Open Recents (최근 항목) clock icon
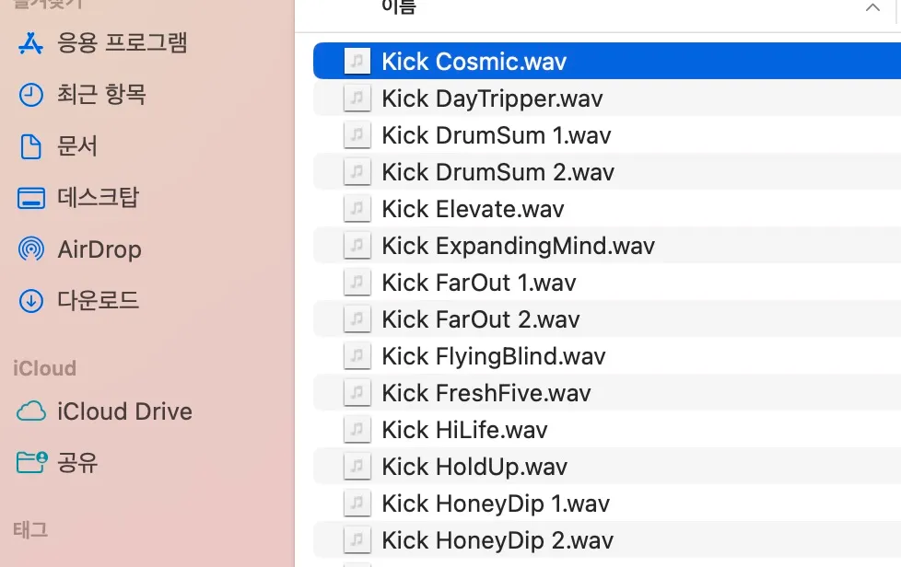Viewport: 901px width, 567px height. [31, 95]
